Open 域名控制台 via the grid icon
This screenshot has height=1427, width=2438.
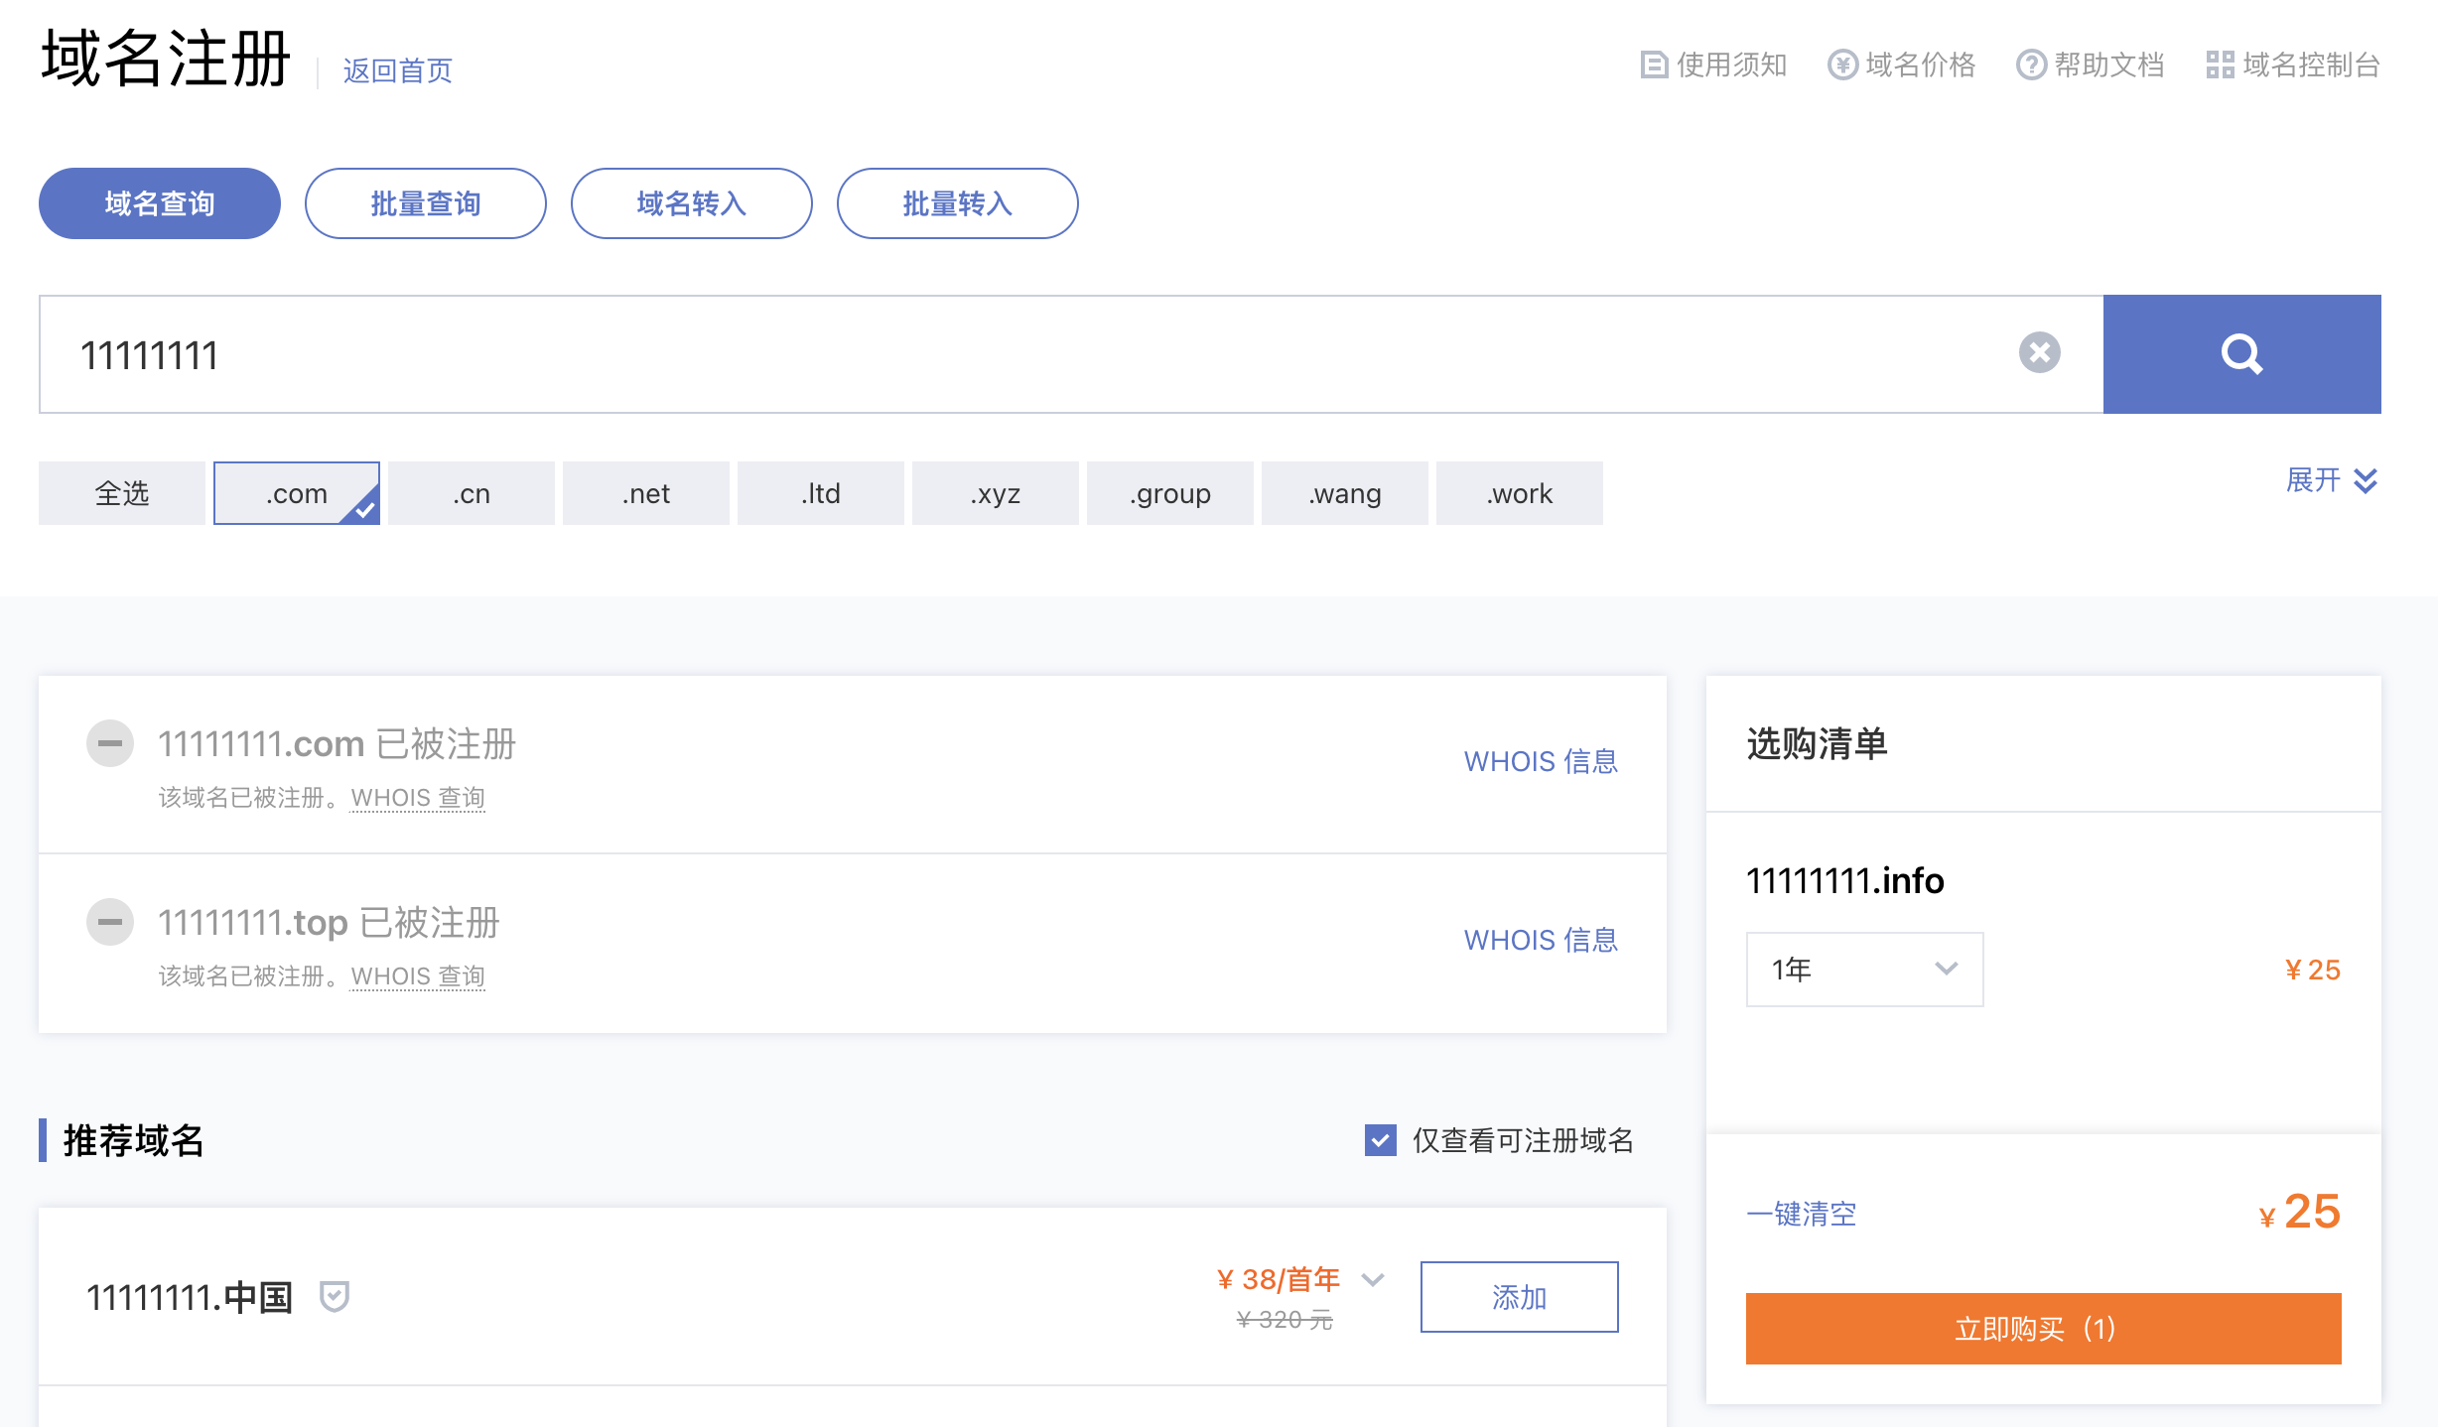click(x=2222, y=65)
